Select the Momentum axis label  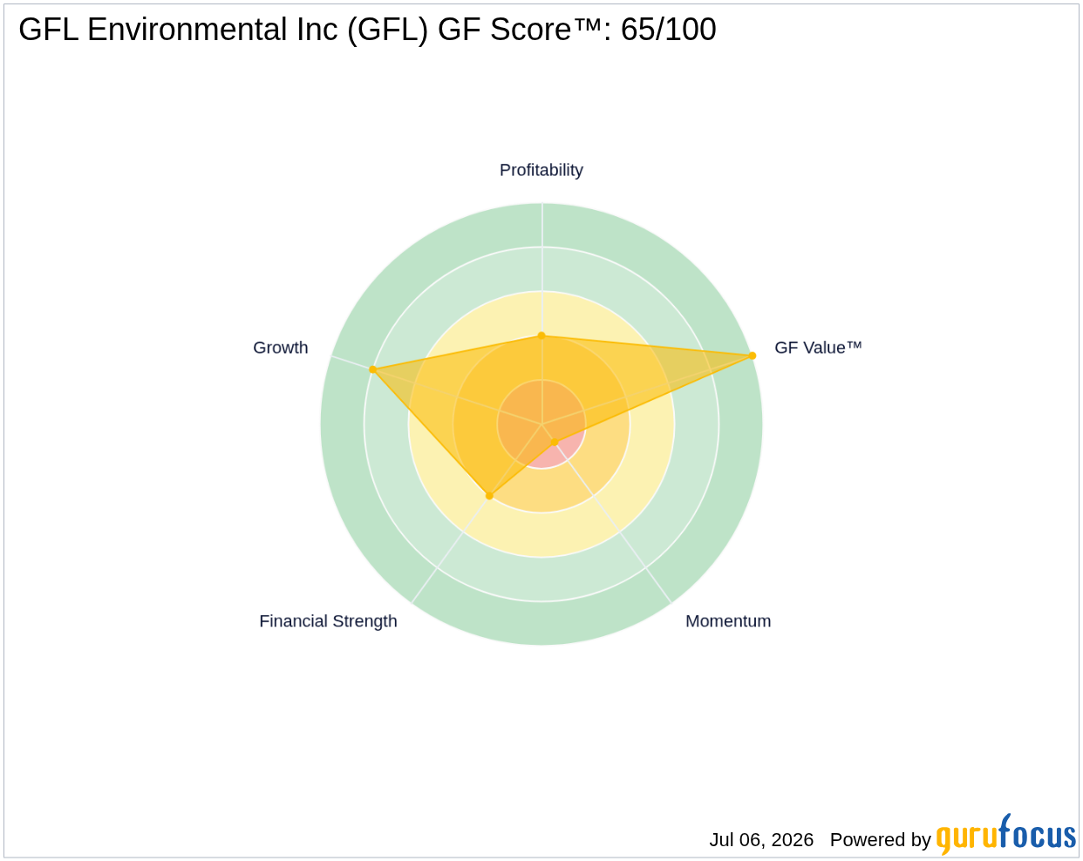[728, 621]
